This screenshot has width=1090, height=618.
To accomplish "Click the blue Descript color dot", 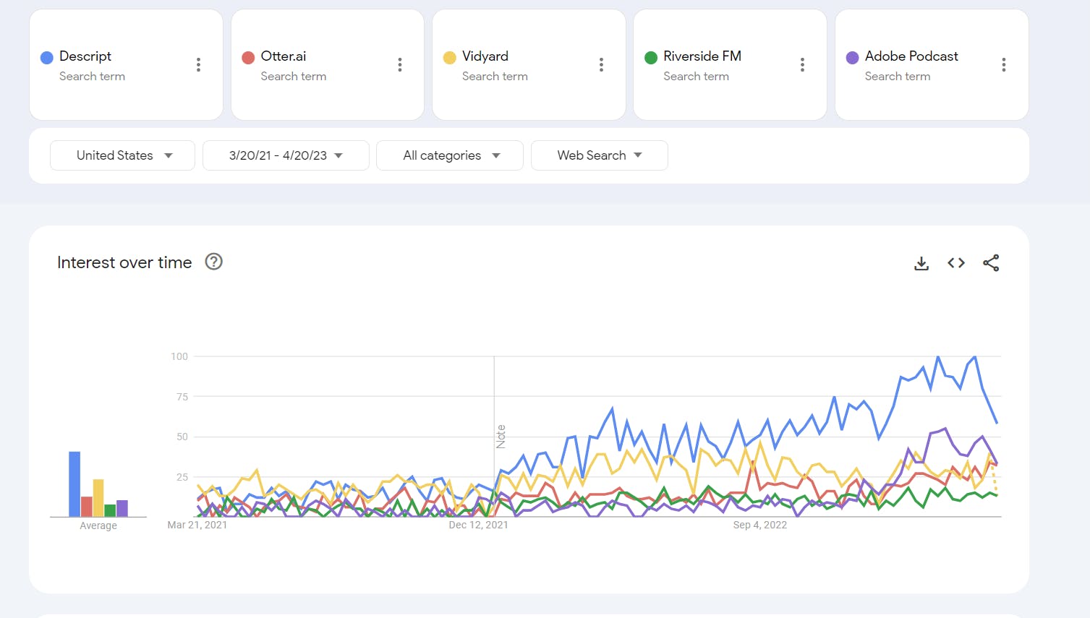I will pyautogui.click(x=47, y=58).
